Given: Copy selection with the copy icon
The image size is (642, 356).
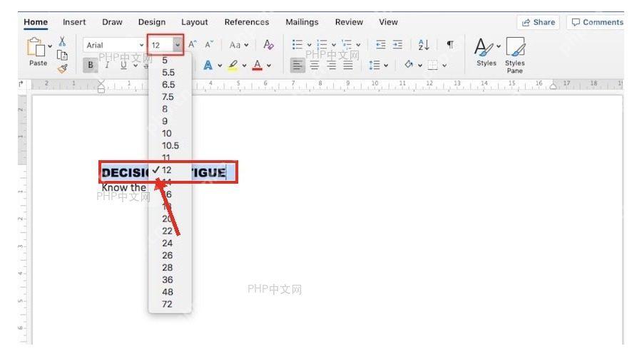Looking at the screenshot, I should point(62,55).
